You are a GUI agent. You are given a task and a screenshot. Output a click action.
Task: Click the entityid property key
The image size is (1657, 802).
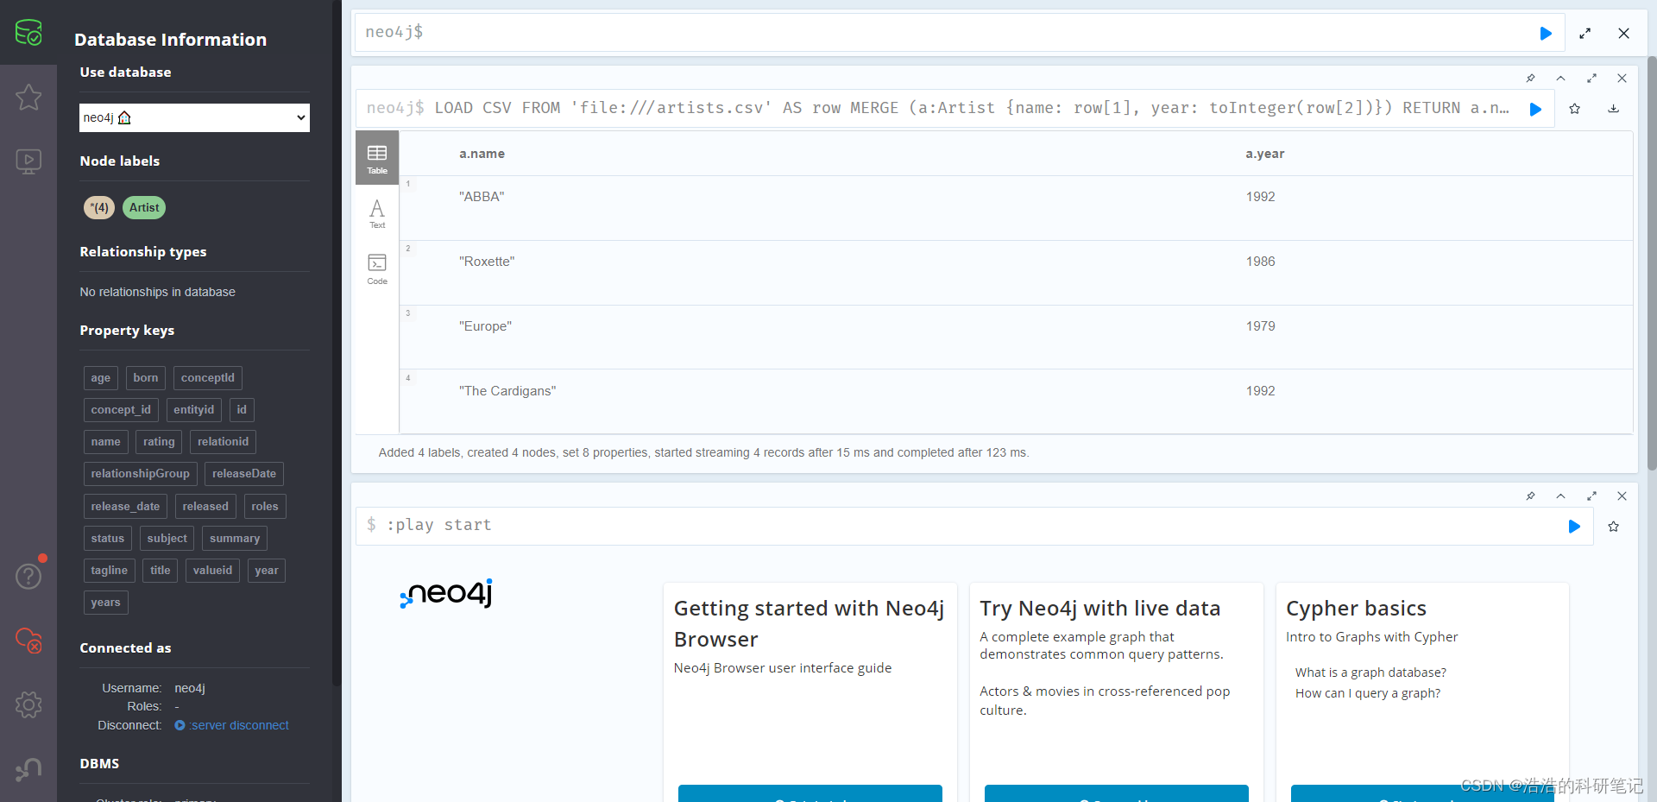[x=194, y=410]
